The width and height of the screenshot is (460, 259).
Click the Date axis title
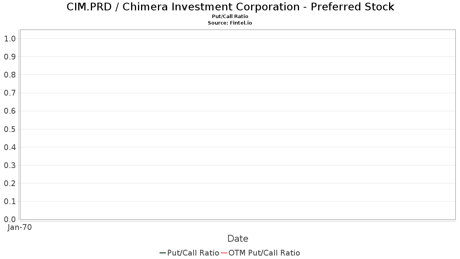click(x=238, y=239)
